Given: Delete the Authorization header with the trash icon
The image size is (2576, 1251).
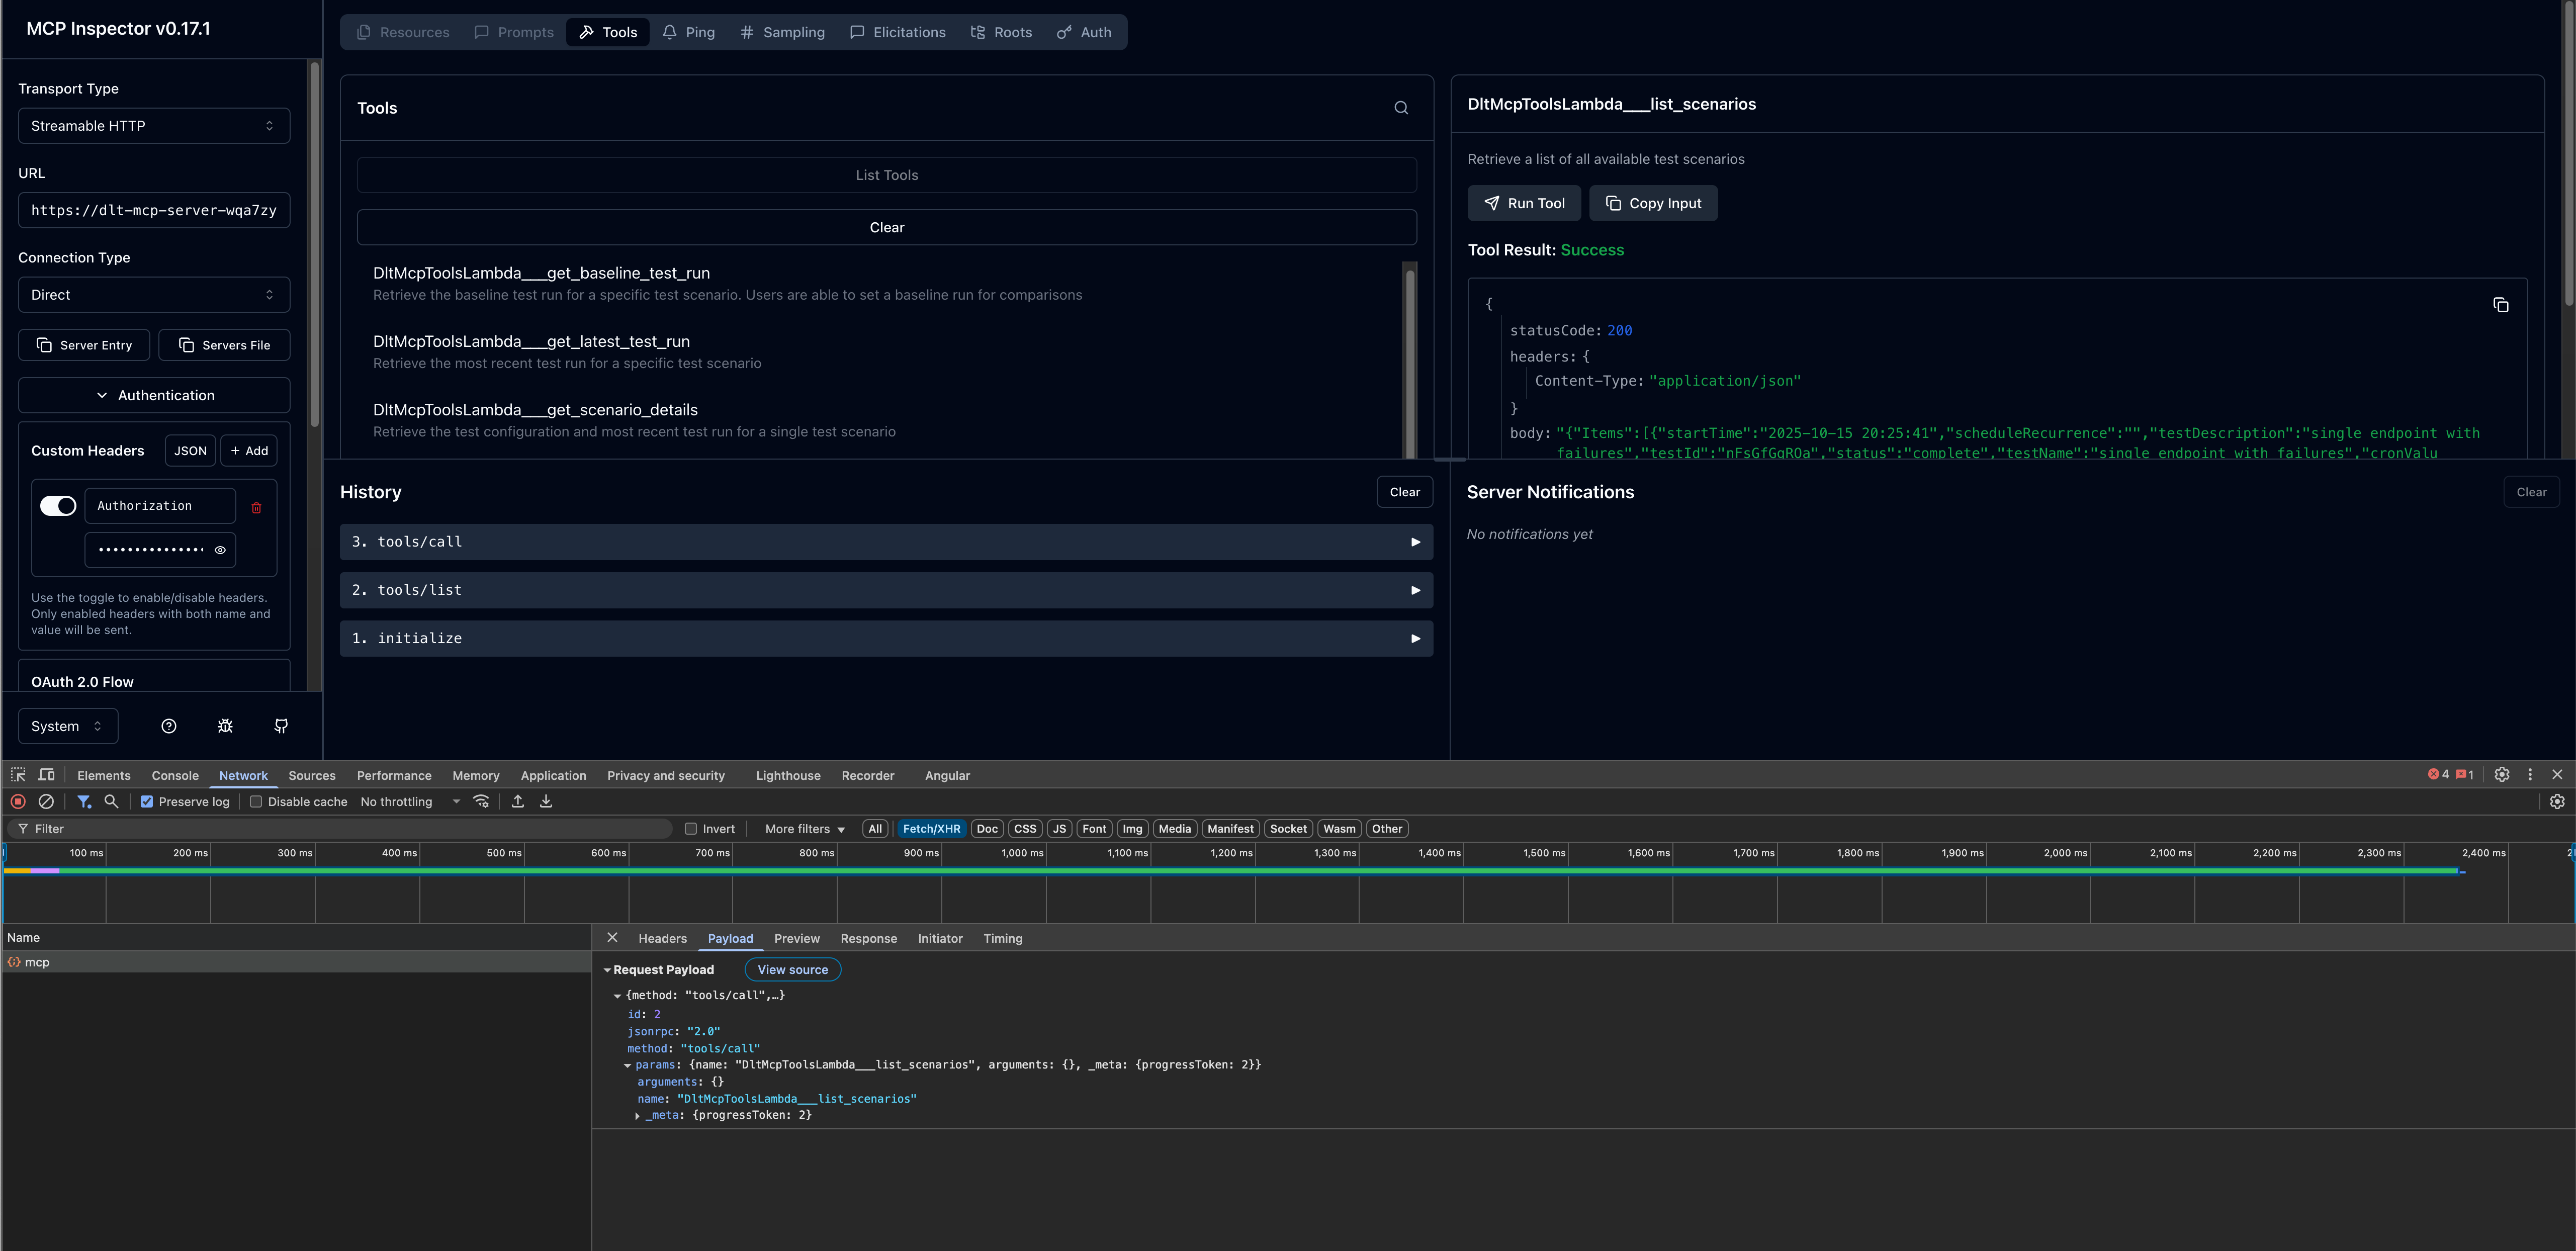Looking at the screenshot, I should click(257, 508).
